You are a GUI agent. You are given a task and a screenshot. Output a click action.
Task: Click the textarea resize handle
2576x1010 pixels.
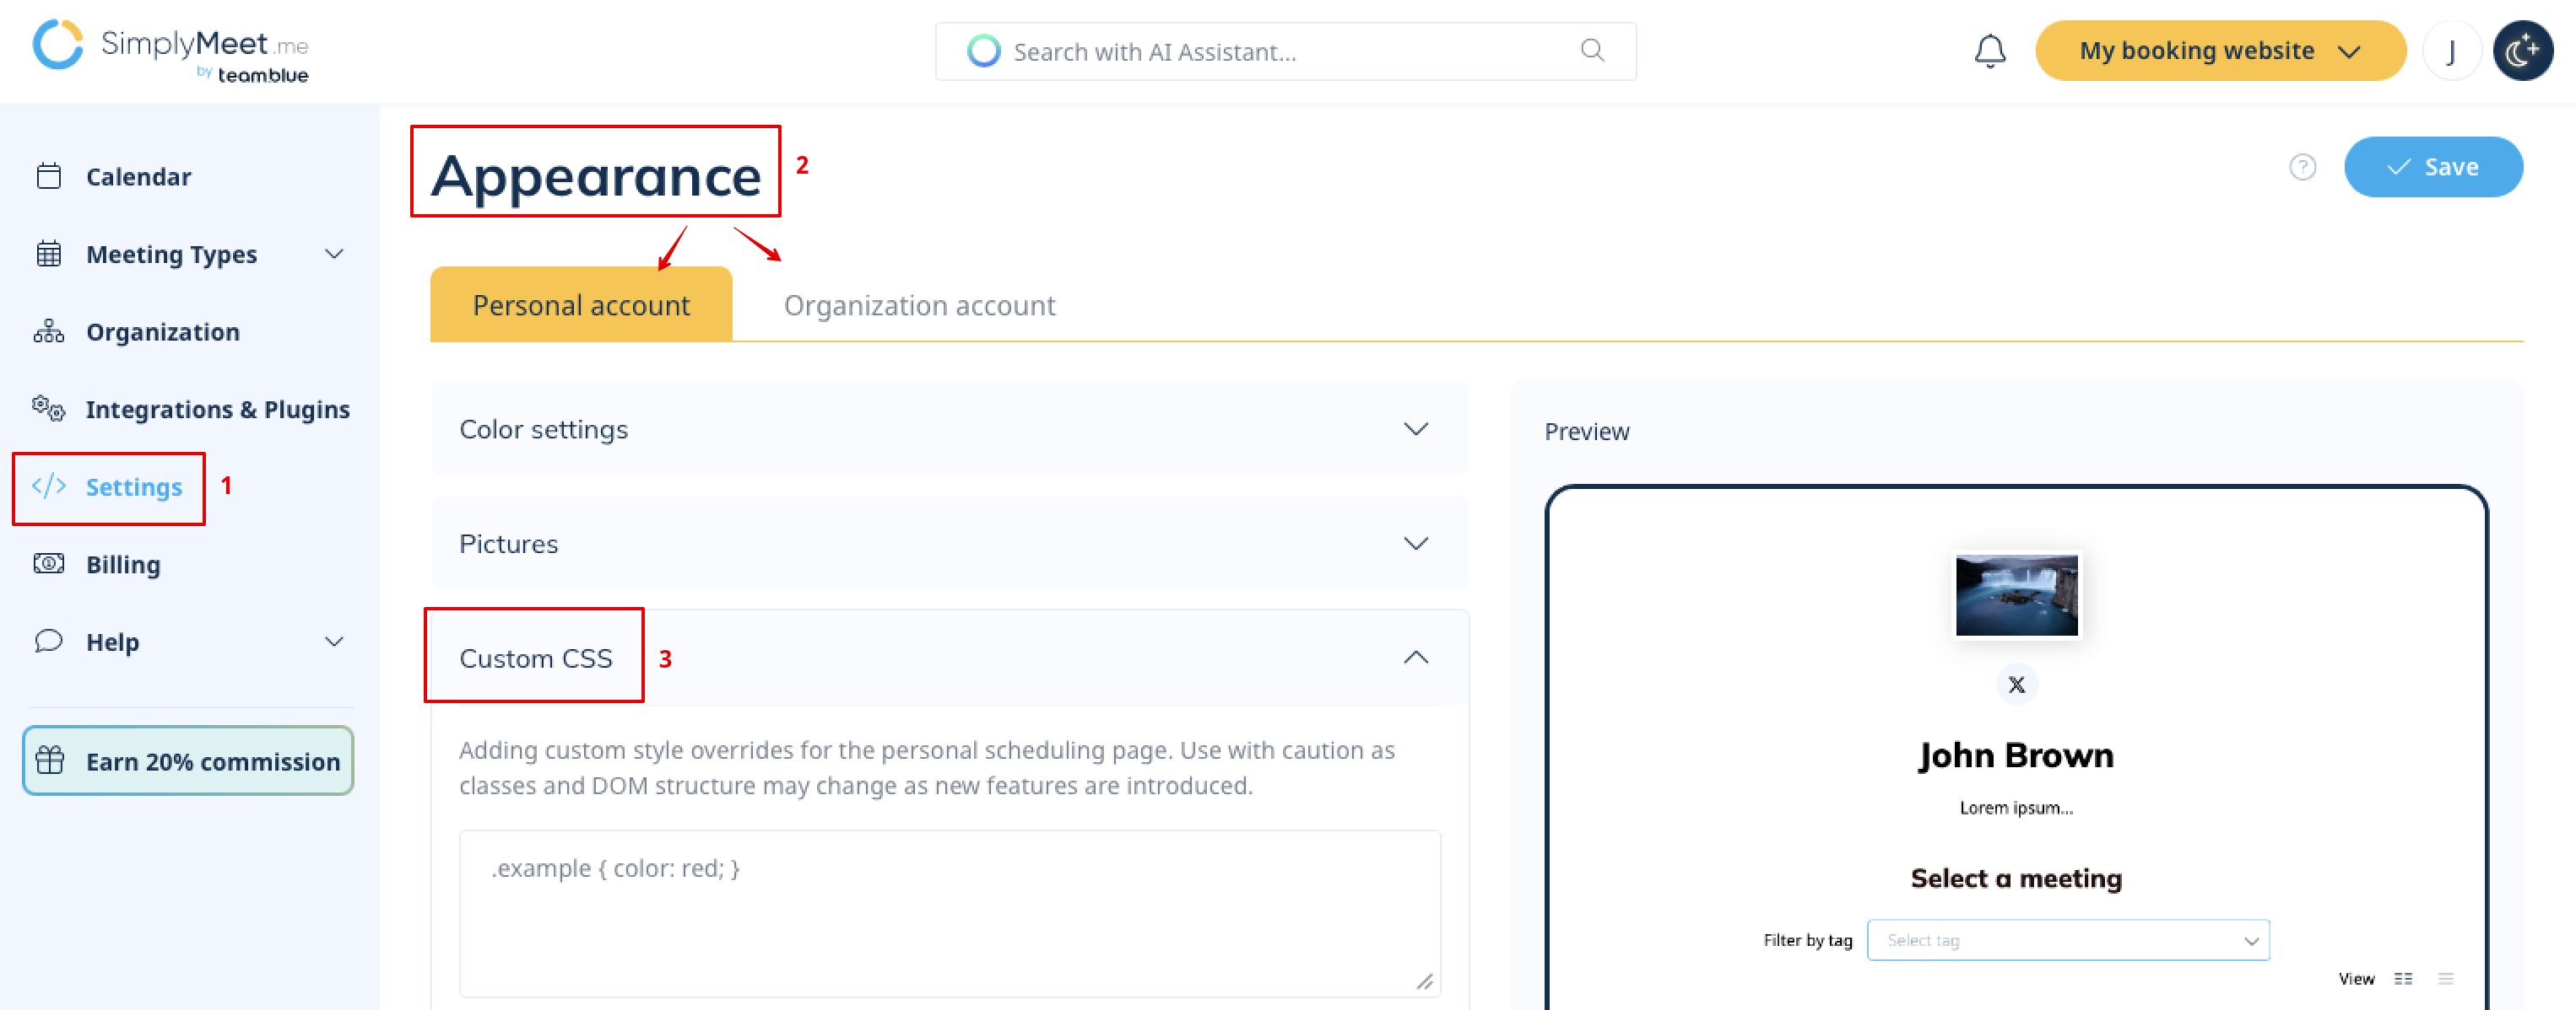pos(1425,982)
